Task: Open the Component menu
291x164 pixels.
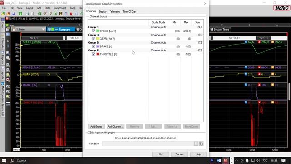Action: (x=60, y=8)
